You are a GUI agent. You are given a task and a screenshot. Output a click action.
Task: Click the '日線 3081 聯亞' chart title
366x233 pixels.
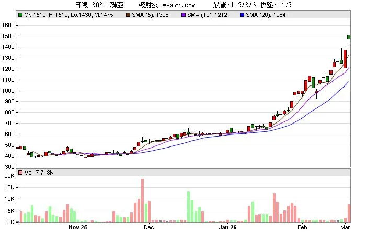(99, 5)
